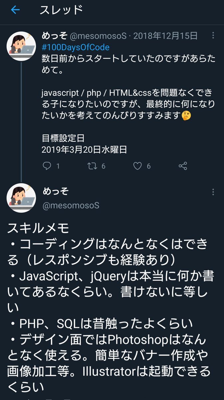
Task: Go back using the left arrow
Action: 15,10
